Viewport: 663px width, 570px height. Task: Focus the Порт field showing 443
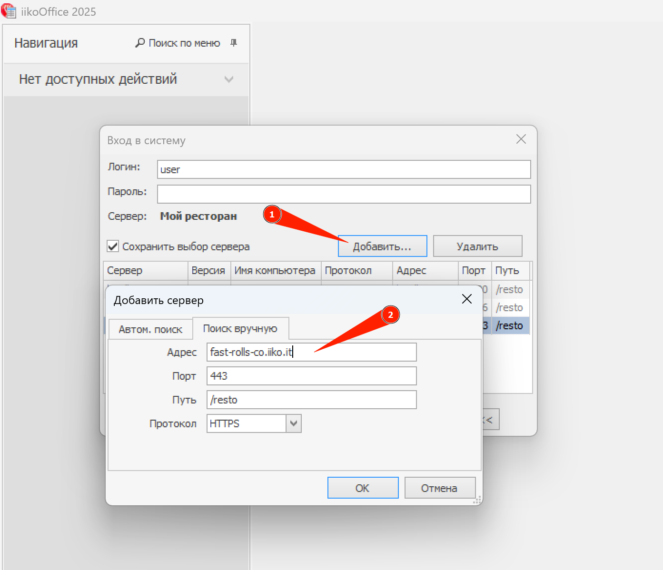tap(311, 376)
